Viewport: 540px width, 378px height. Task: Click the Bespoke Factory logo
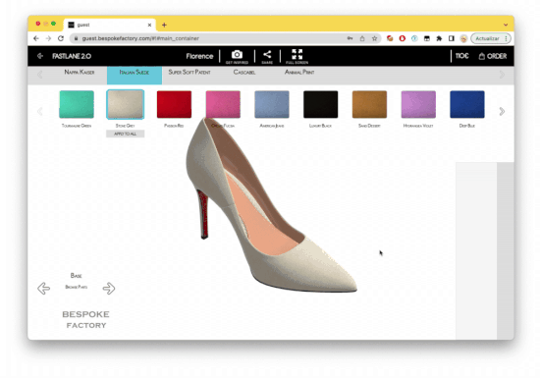pos(86,319)
